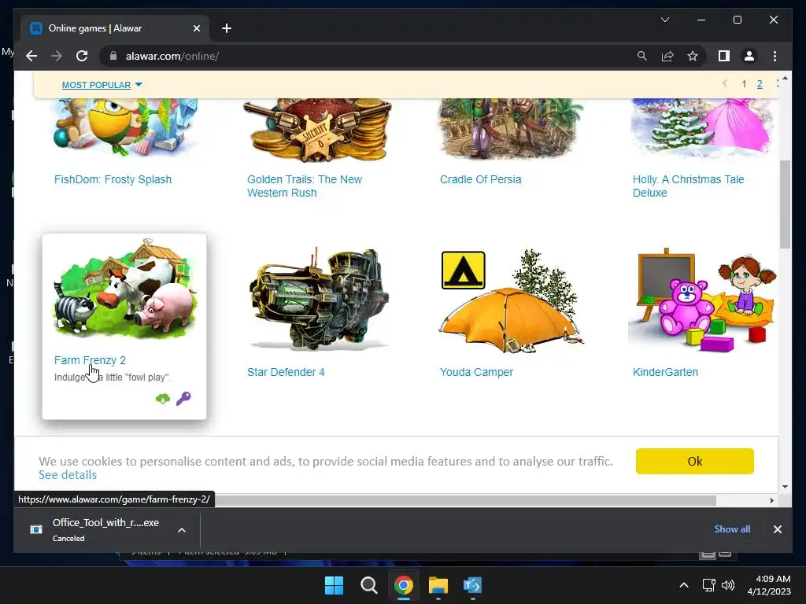Open the Farm Frenzy 2 title link
Image resolution: width=806 pixels, height=604 pixels.
coord(90,360)
